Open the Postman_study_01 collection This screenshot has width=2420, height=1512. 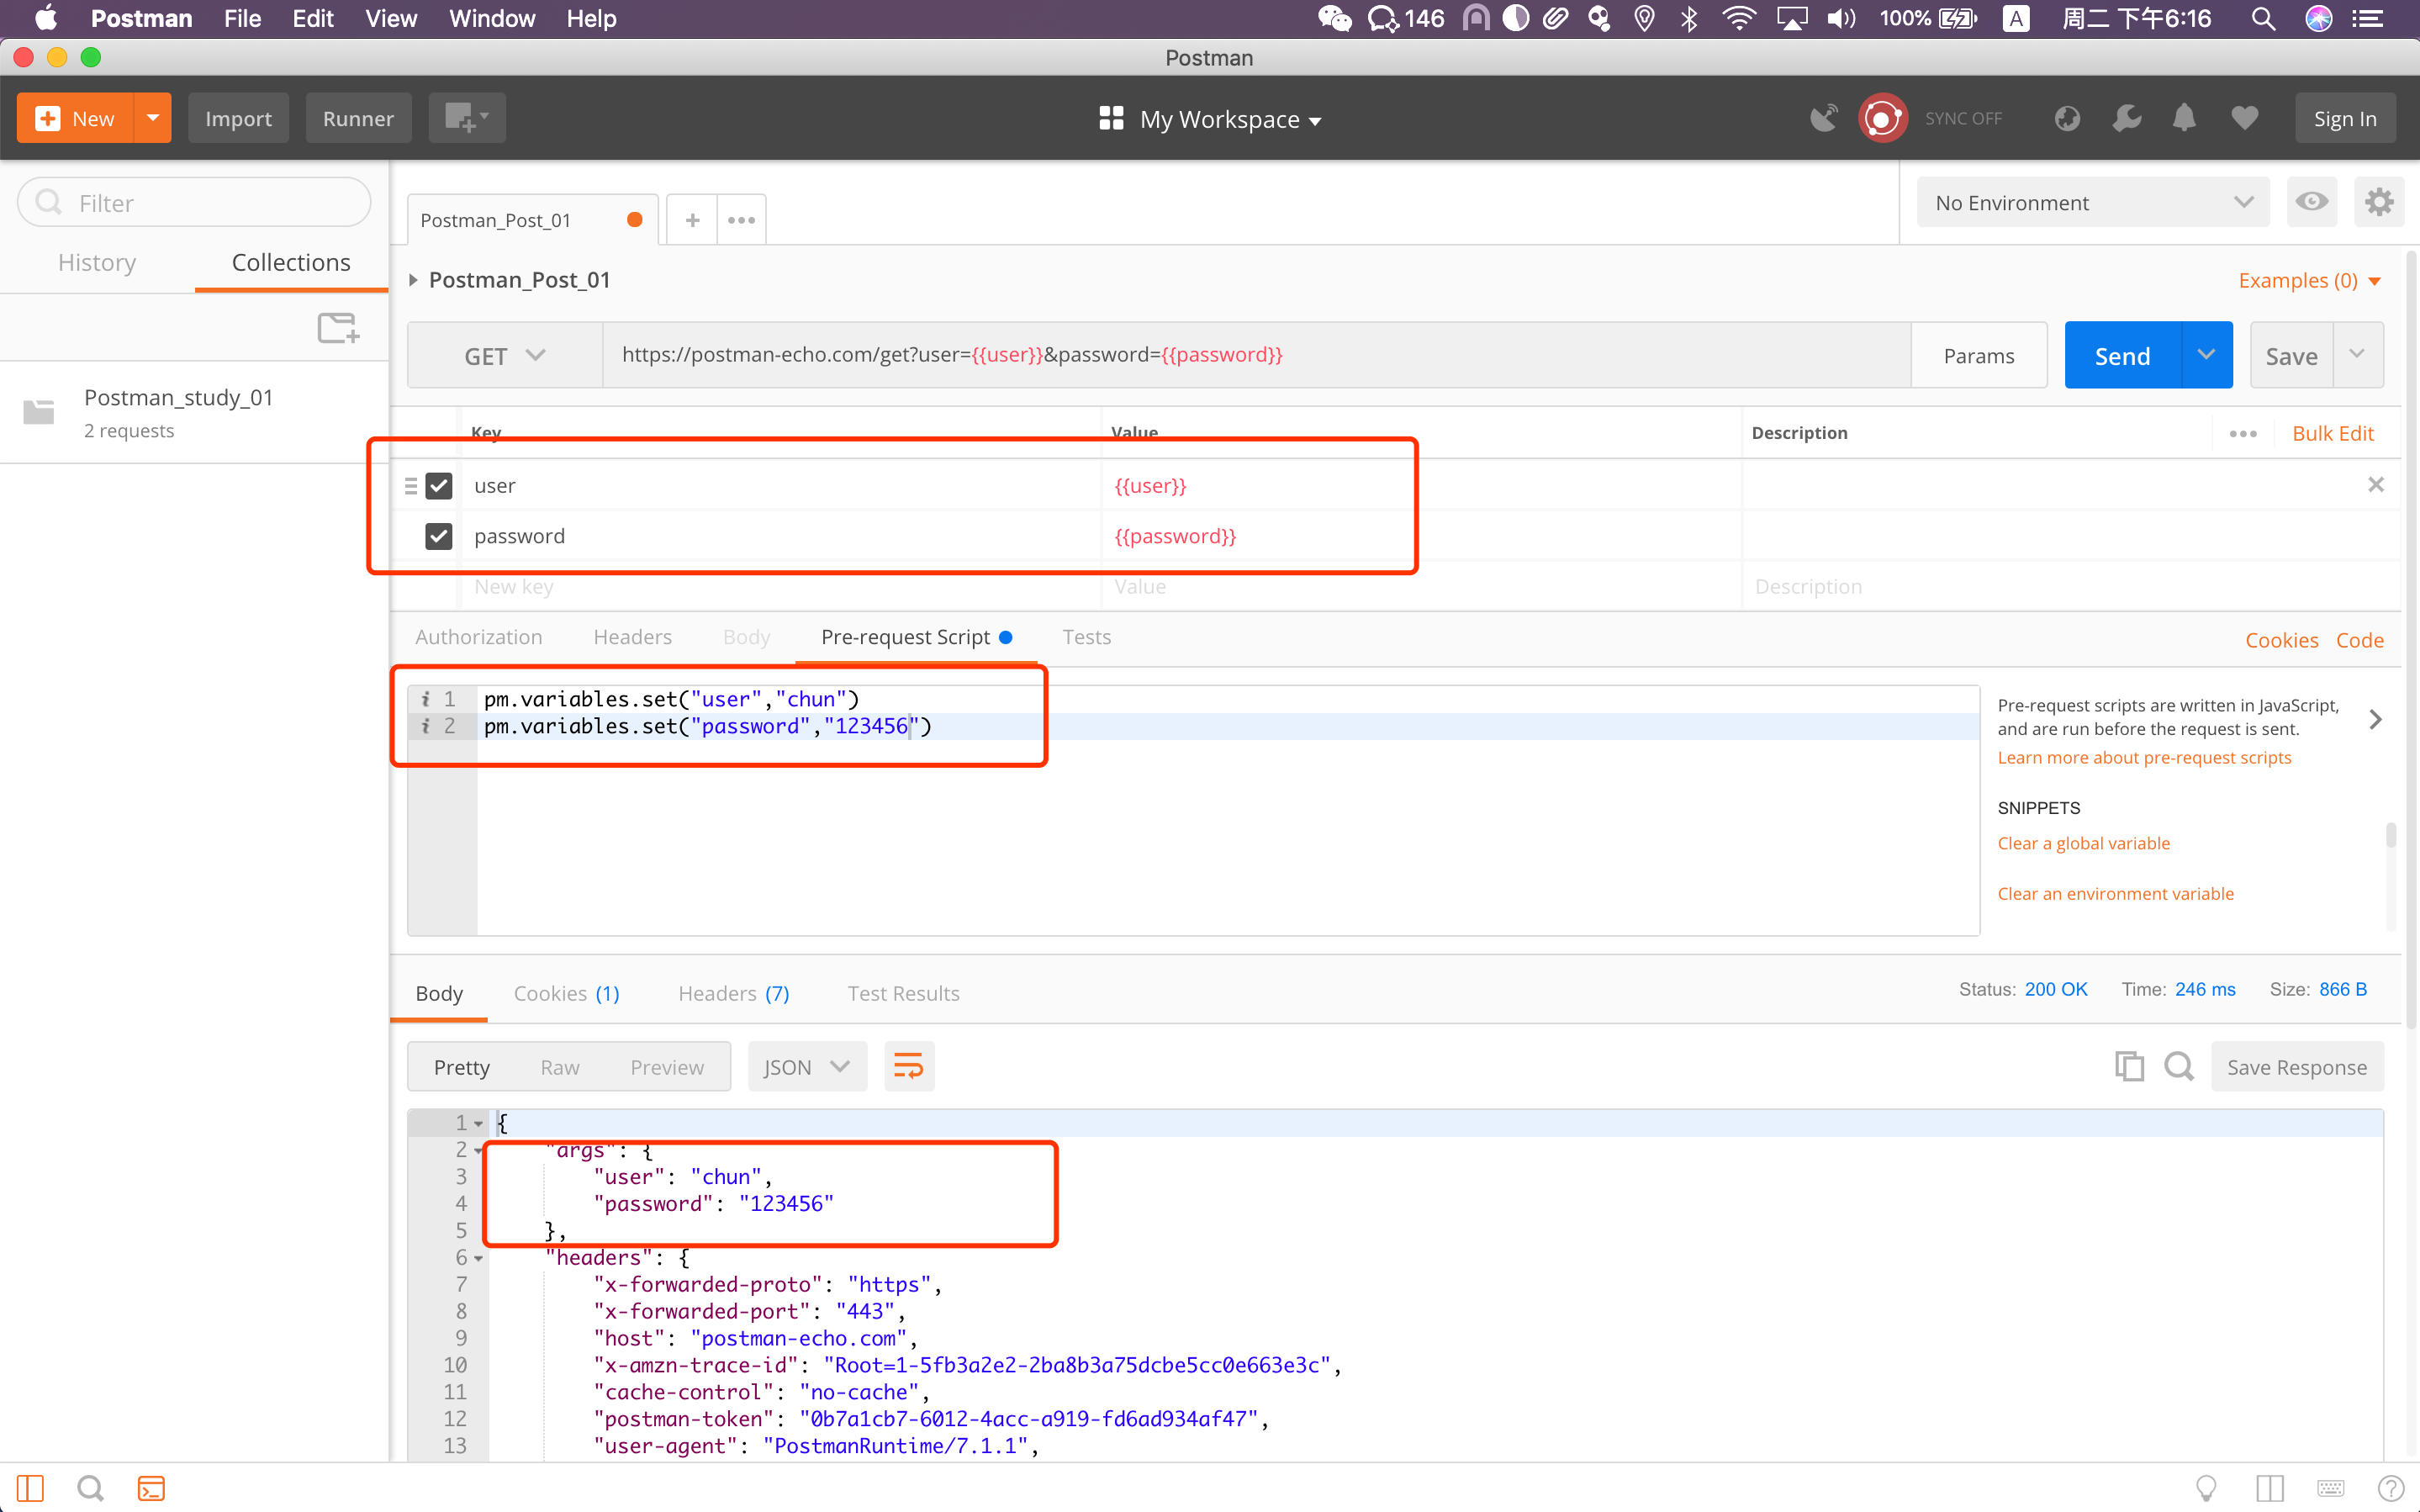pyautogui.click(x=194, y=412)
